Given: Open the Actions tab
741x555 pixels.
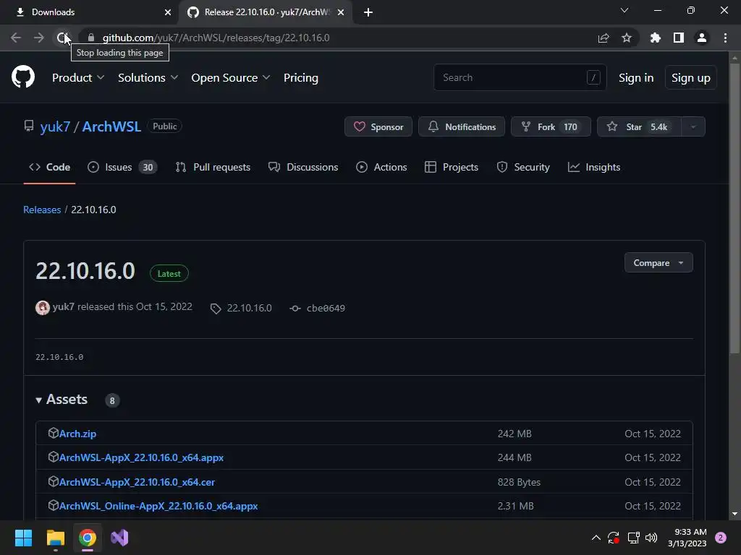Looking at the screenshot, I should click(x=381, y=167).
